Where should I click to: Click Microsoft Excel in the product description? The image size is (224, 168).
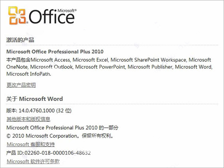[90, 60]
